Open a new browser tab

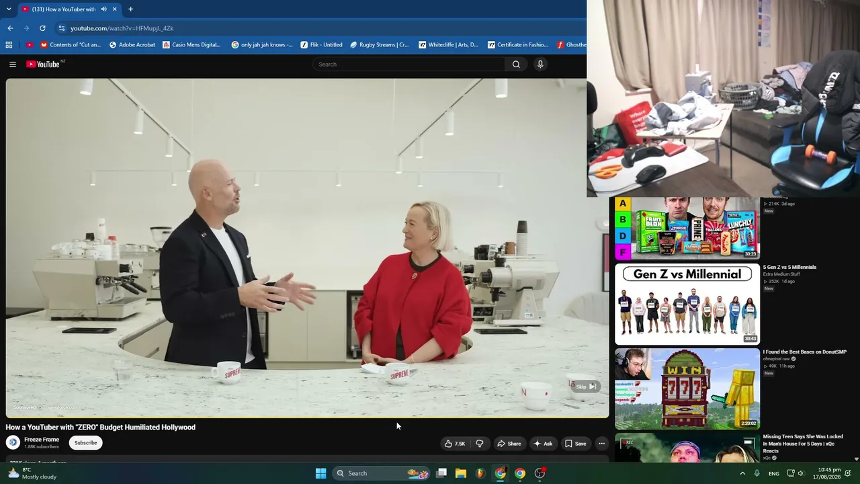pyautogui.click(x=130, y=9)
